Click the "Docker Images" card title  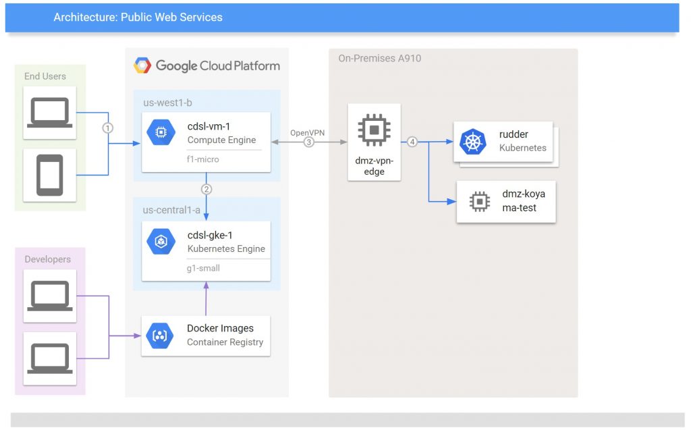click(221, 328)
